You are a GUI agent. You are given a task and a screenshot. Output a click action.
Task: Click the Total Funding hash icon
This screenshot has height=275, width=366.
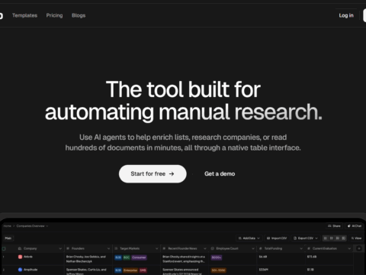261,248
